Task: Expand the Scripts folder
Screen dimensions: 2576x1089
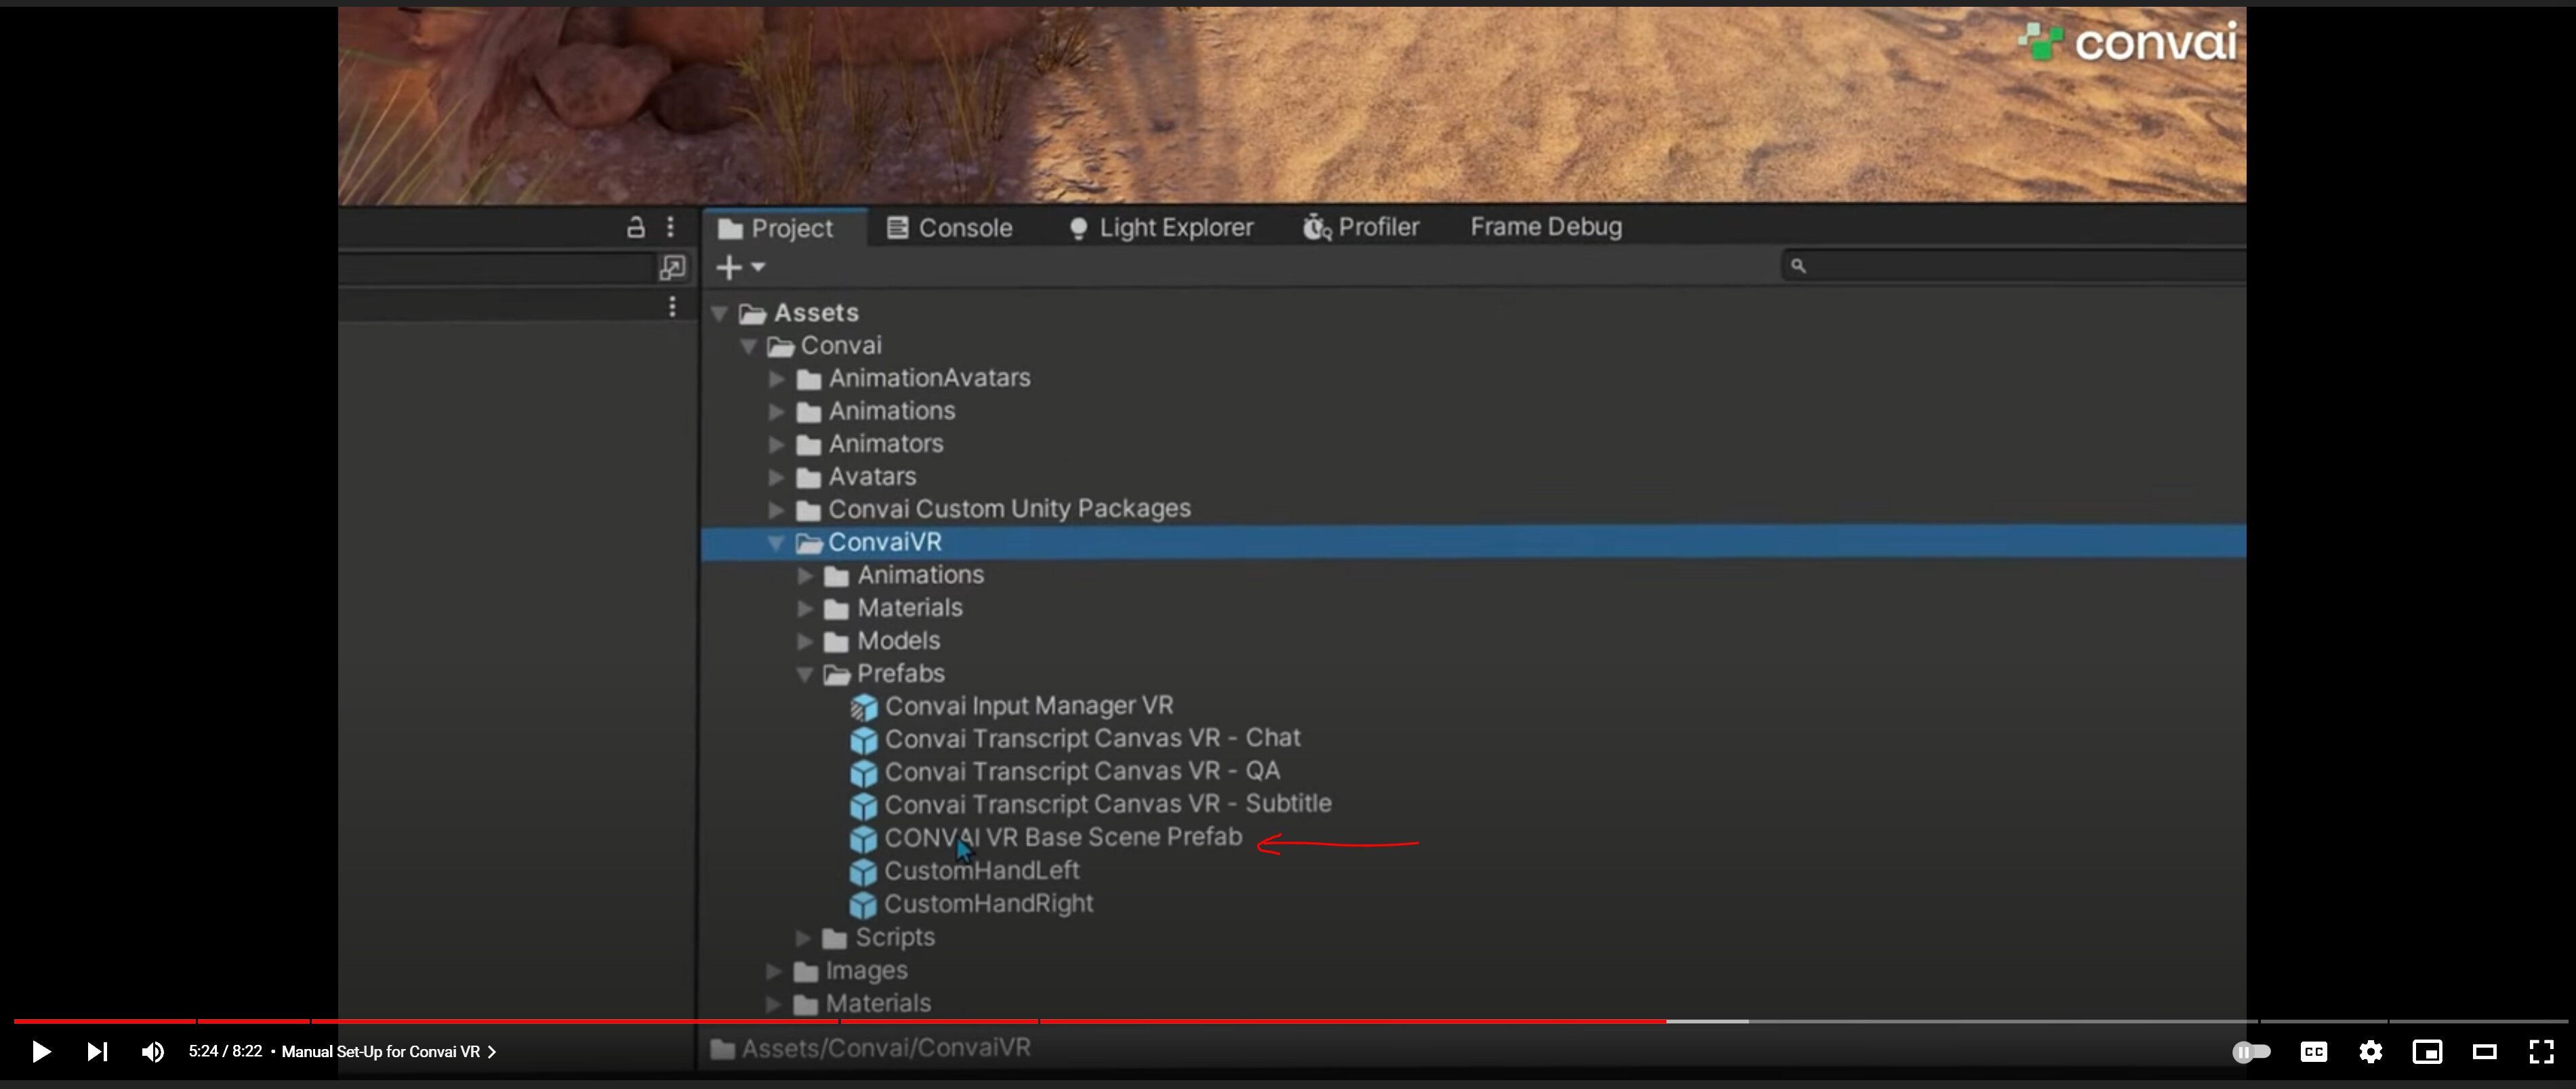Action: point(803,938)
